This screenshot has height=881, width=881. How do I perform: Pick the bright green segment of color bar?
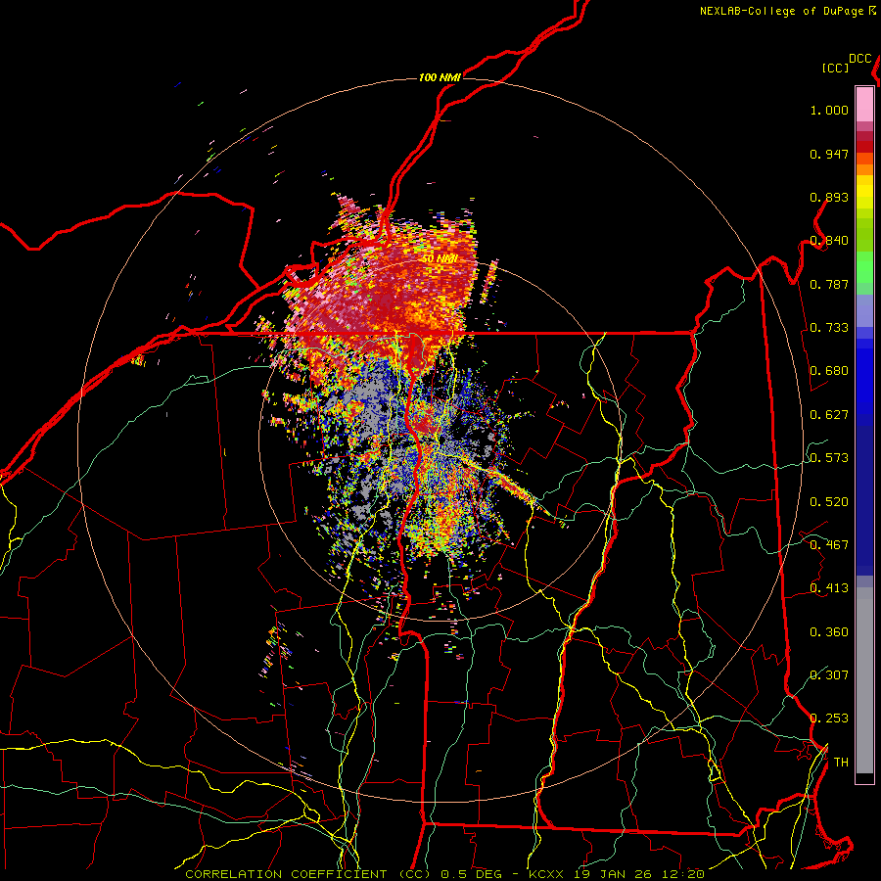pos(864,267)
